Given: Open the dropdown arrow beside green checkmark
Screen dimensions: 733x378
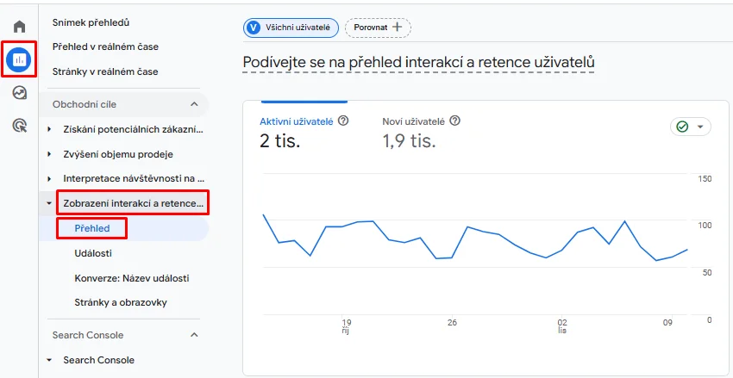Looking at the screenshot, I should pos(700,127).
